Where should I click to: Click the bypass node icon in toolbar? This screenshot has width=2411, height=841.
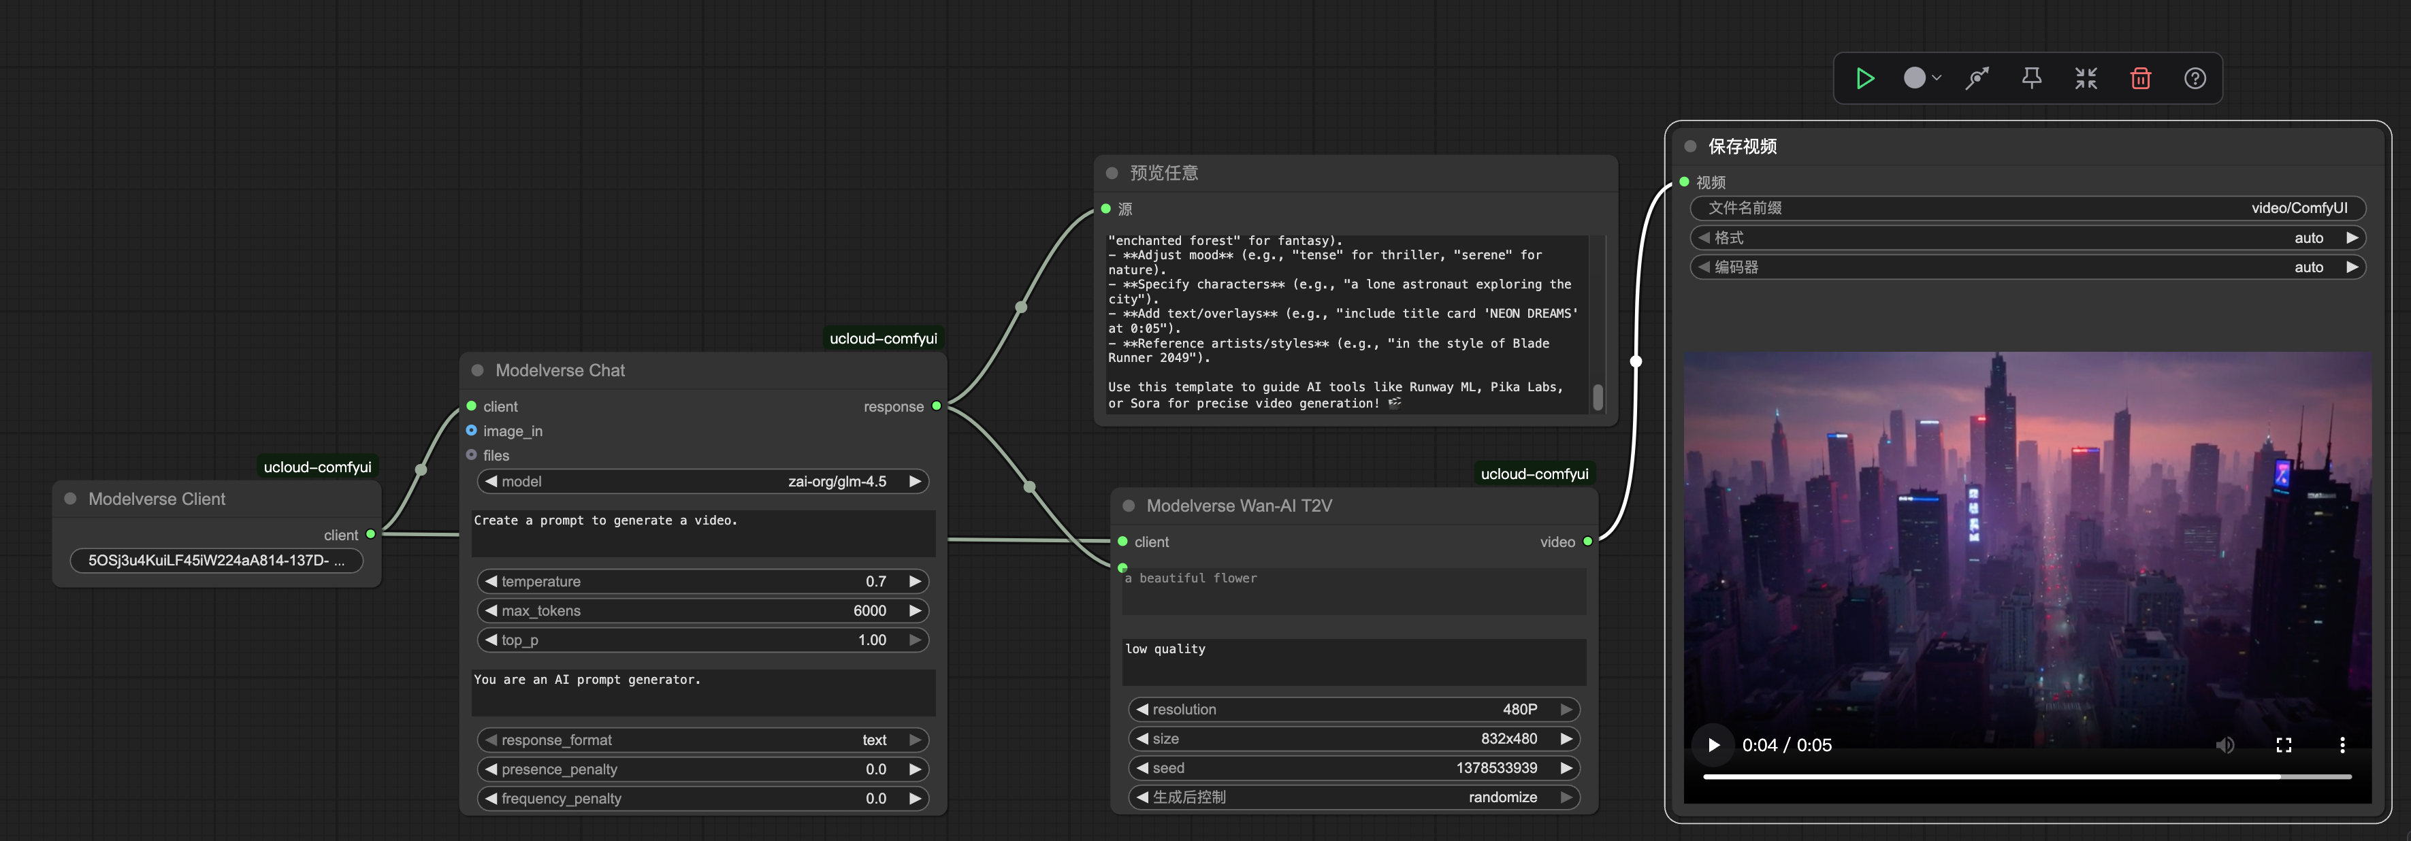(x=1977, y=78)
